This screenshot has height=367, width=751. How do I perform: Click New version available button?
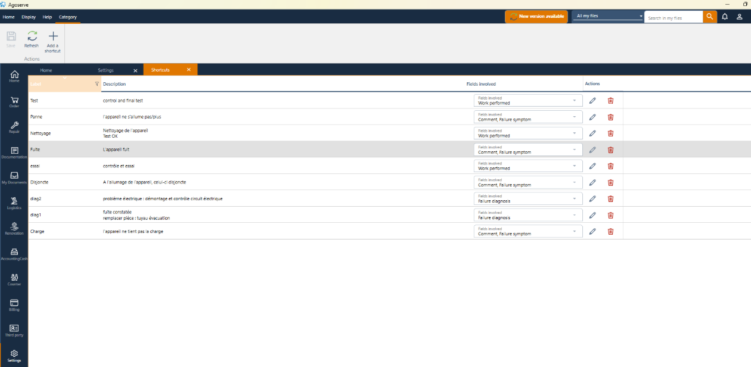click(x=536, y=17)
